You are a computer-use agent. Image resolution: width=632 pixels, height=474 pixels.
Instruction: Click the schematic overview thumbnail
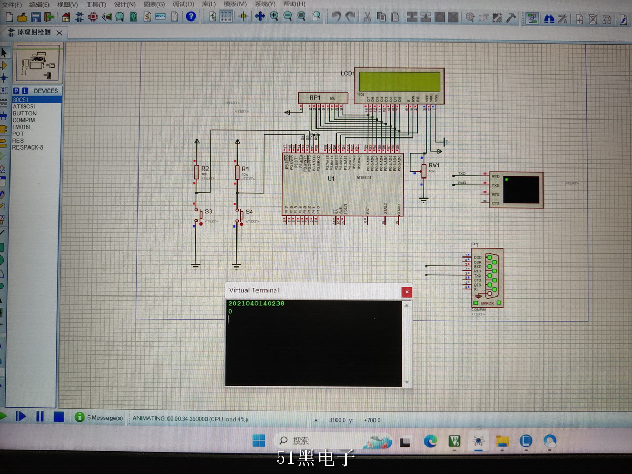tap(38, 64)
